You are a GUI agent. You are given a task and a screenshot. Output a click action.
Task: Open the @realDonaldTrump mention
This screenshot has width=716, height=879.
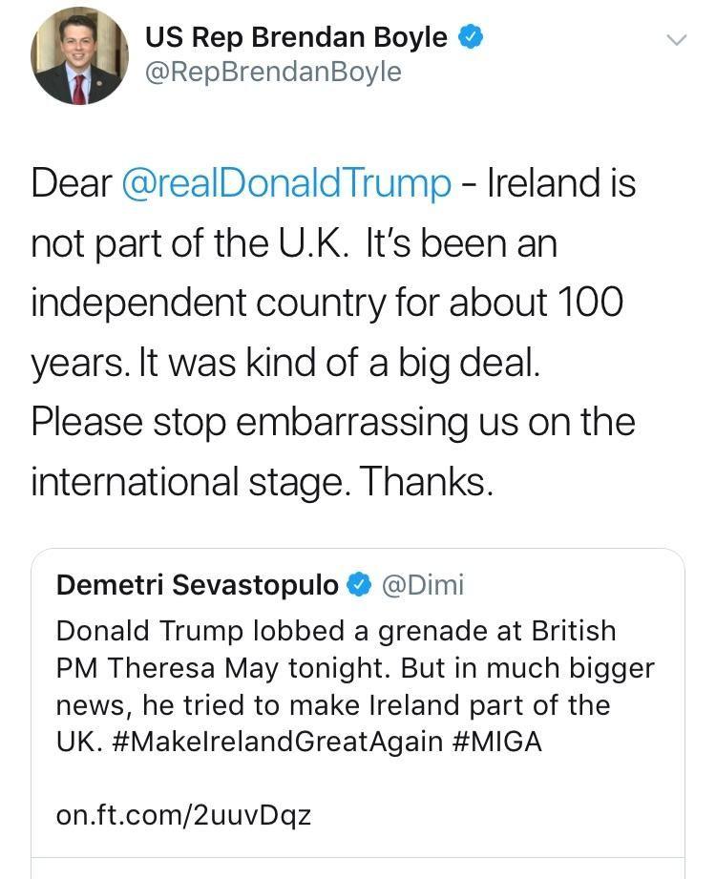tap(286, 183)
